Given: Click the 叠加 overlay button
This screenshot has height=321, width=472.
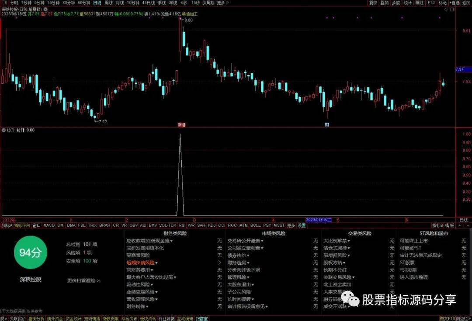Looking at the screenshot, I should (385, 3).
